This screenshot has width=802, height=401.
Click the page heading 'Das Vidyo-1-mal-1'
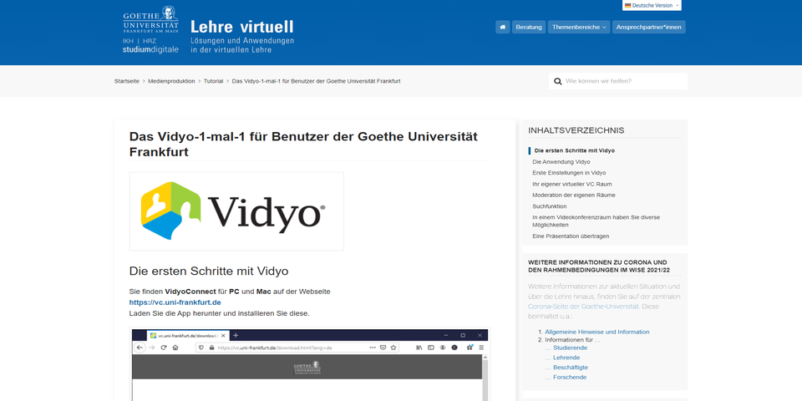[x=303, y=145]
